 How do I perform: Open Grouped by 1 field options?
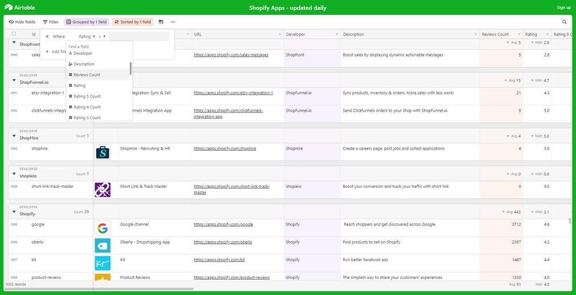pos(87,22)
